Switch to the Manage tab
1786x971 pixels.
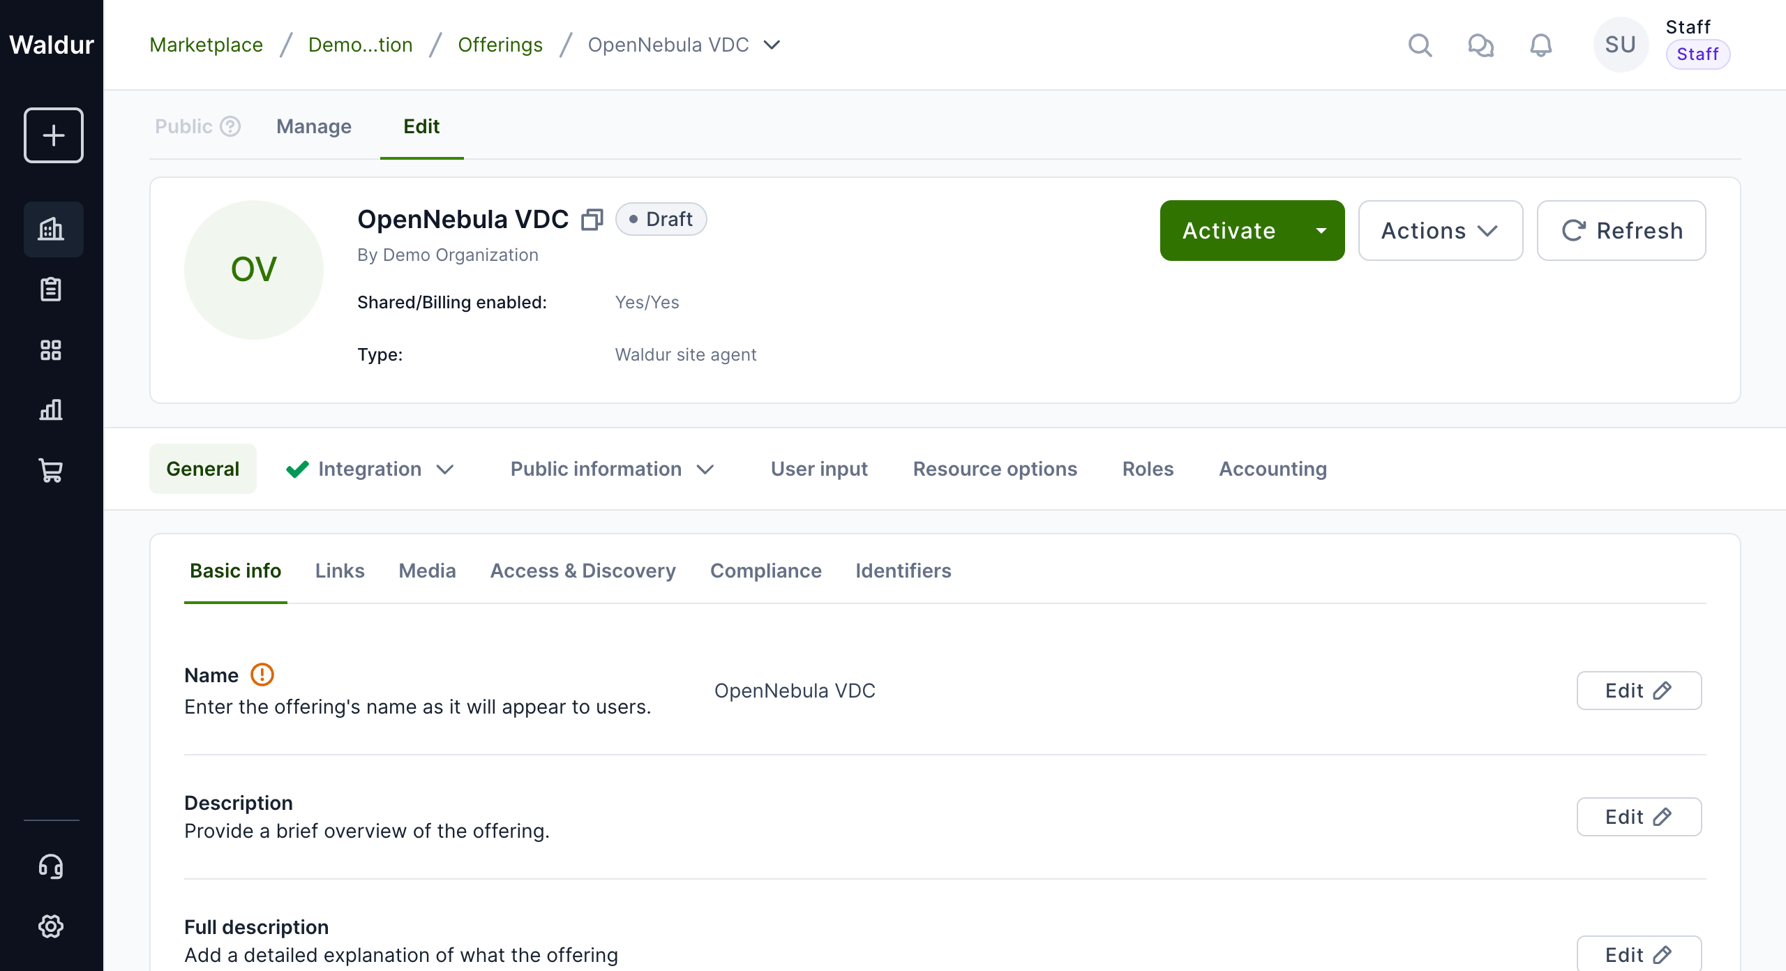(x=313, y=126)
